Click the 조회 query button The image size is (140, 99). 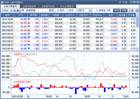(x=124, y=10)
